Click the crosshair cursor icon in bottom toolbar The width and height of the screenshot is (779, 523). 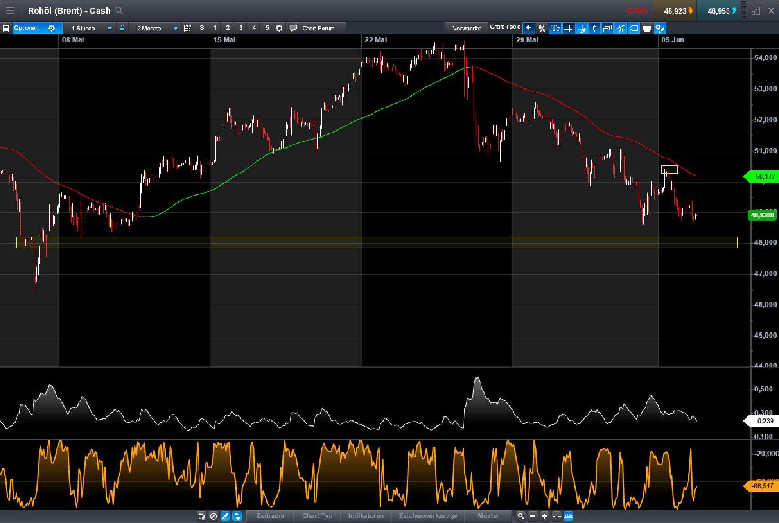click(x=556, y=516)
